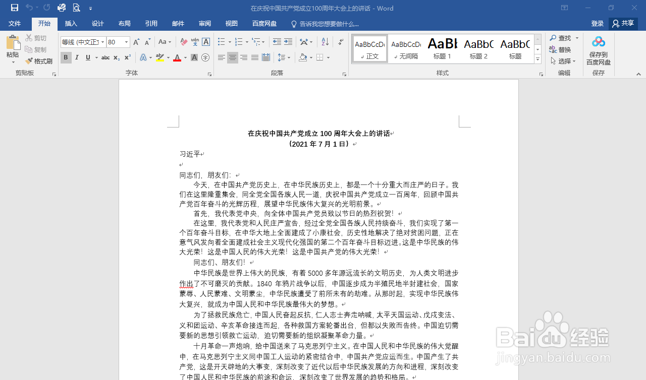The width and height of the screenshot is (646, 380).
Task: Open the font name dropdown (等线)
Action: pos(102,42)
